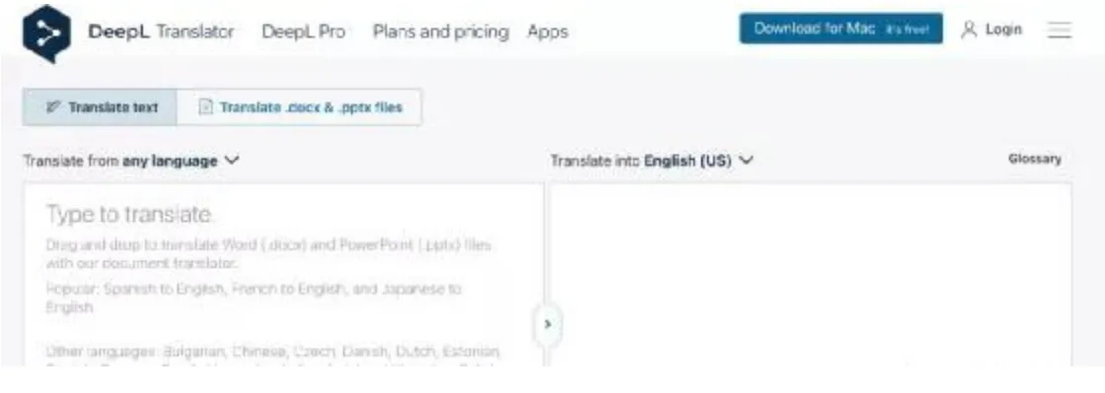Click the swap languages arrow between panels
Screen dimensions: 1105x393
pyautogui.click(x=548, y=324)
